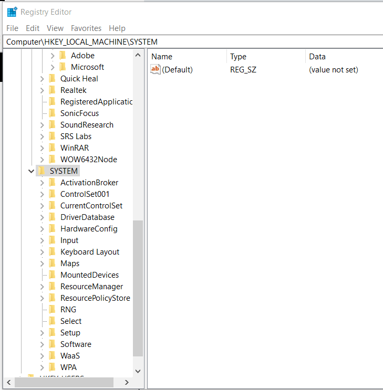Expand the Software key under SYSTEM
Image resolution: width=383 pixels, height=390 pixels.
click(42, 344)
